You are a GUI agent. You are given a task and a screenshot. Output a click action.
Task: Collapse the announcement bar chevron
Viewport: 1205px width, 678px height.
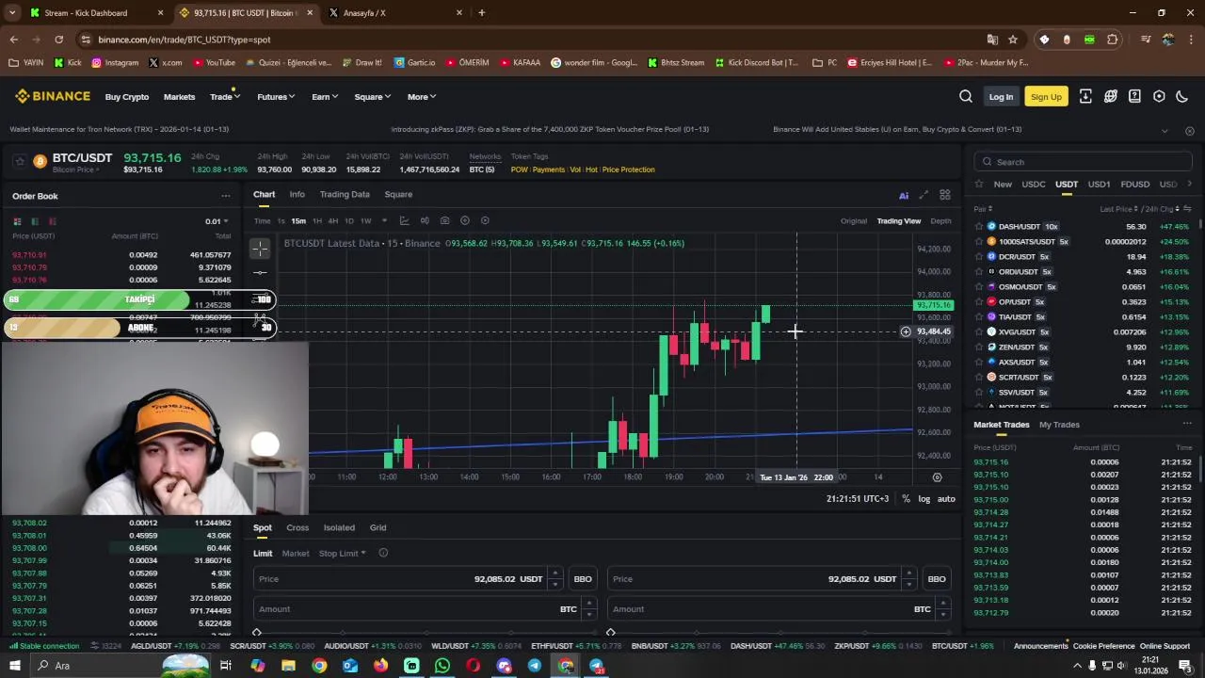(x=1165, y=130)
